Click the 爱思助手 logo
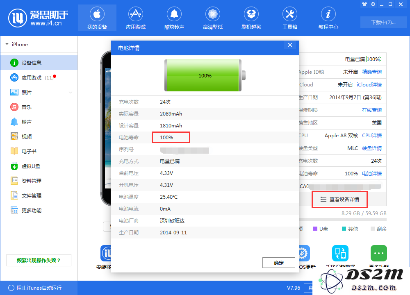The image size is (410, 295). pyautogui.click(x=38, y=18)
